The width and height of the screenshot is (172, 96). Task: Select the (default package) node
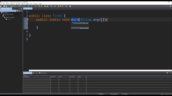[9, 17]
